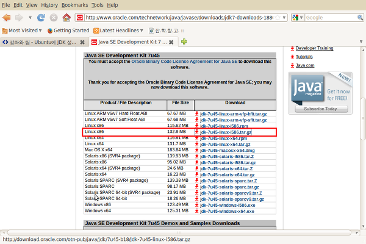
Task: Download jdk-7u45-linux-arm-vfp-hflt.tar.gz
Action: [x=234, y=114]
